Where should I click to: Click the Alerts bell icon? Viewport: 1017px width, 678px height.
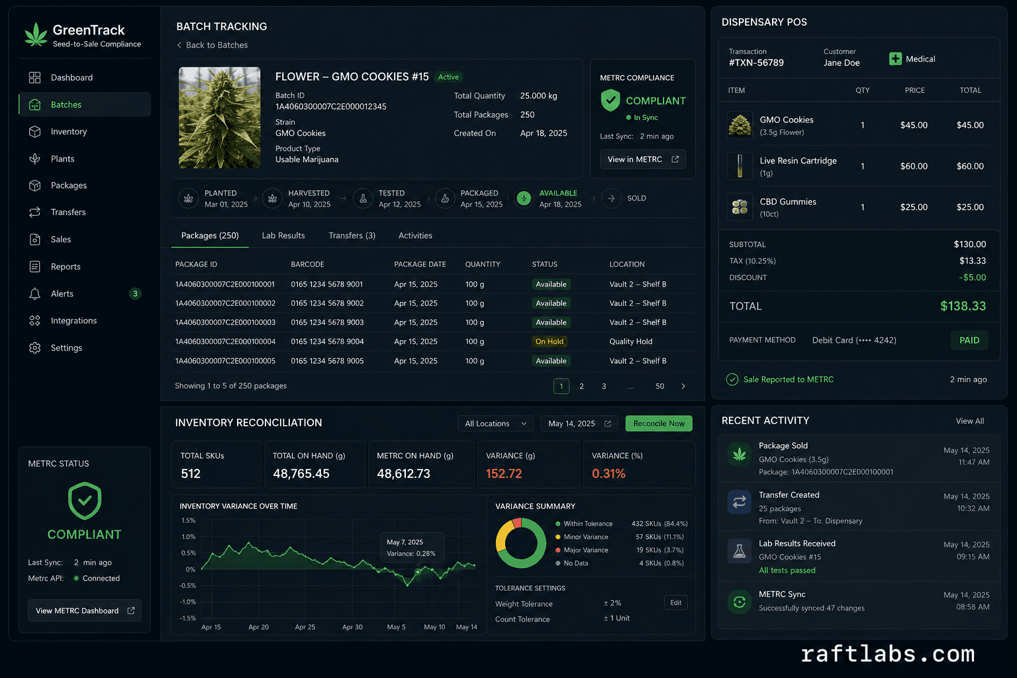pos(35,294)
